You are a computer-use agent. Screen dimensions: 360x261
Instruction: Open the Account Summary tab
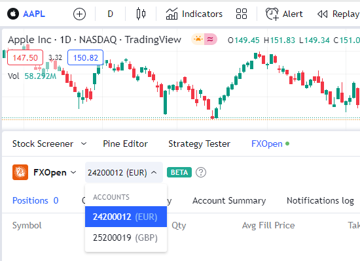(x=229, y=200)
